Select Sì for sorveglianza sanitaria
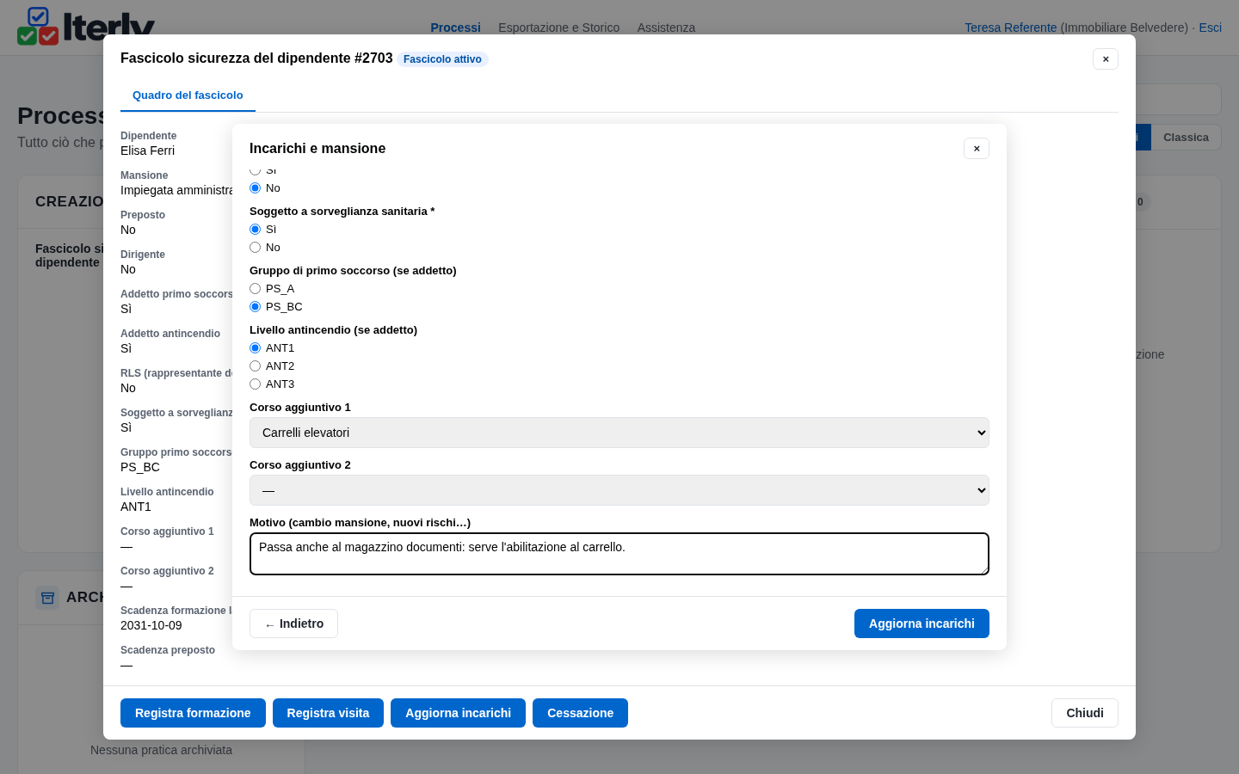Image resolution: width=1239 pixels, height=774 pixels. [255, 230]
